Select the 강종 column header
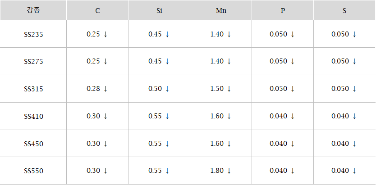 (x=33, y=10)
